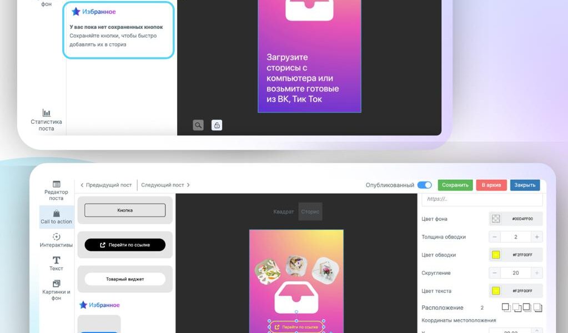The height and width of the screenshot is (333, 568).
Task: Open Картинки и фон in the lower sidebar
Action: click(56, 290)
